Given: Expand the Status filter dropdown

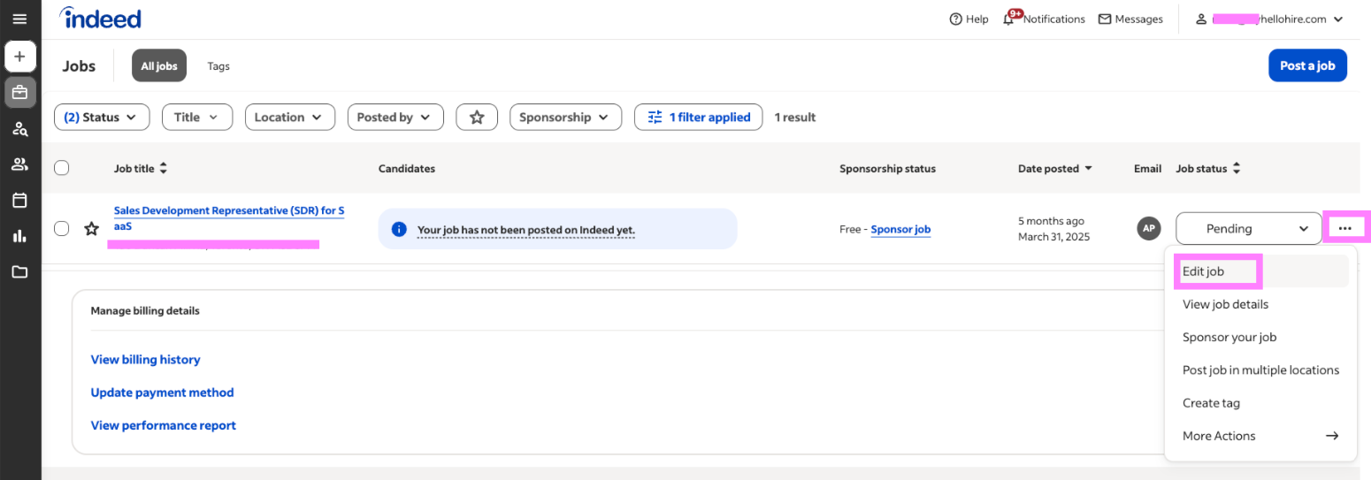Looking at the screenshot, I should 102,117.
